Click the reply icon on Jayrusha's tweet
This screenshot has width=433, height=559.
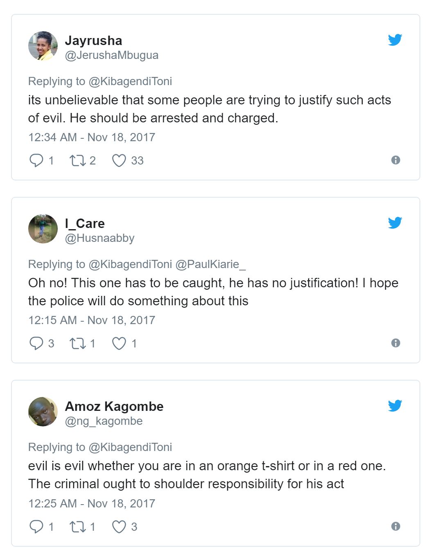pyautogui.click(x=36, y=160)
